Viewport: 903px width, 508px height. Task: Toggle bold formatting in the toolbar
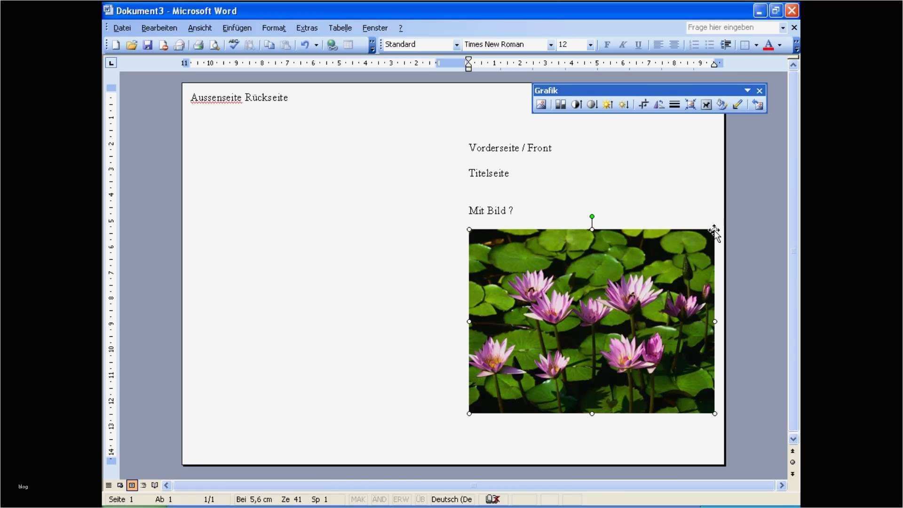[607, 45]
